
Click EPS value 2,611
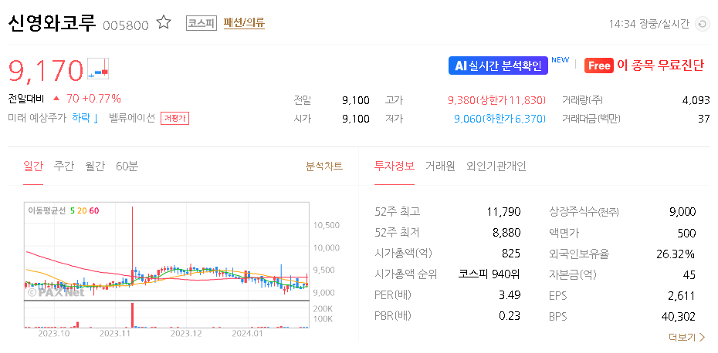pos(682,295)
